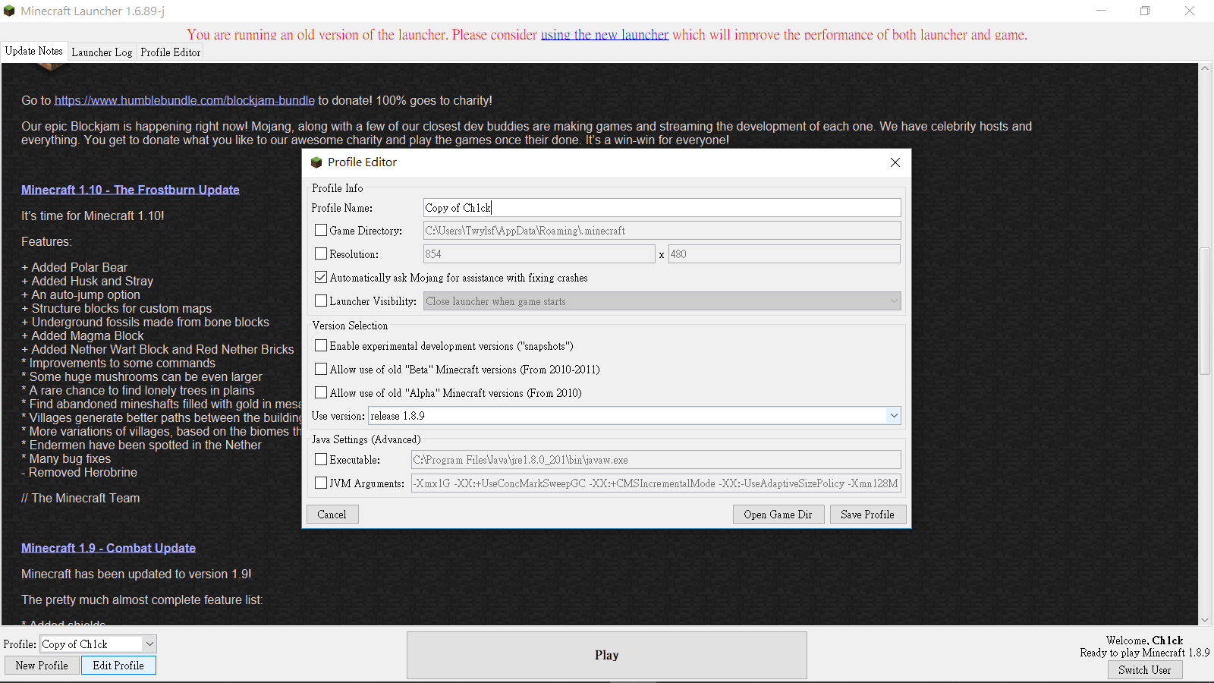Open the 'using the new launcher' link
Viewport: 1214px width, 683px height.
(605, 35)
